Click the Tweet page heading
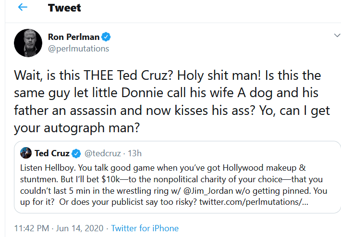Viewport: 341px width, 237px height. [x=64, y=8]
